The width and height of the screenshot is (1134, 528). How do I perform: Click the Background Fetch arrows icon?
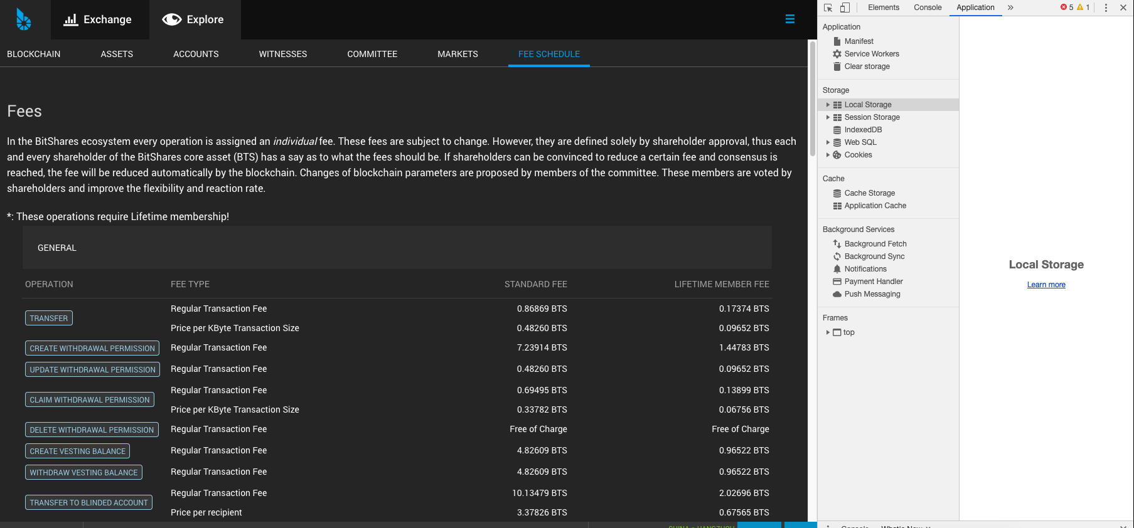837,244
